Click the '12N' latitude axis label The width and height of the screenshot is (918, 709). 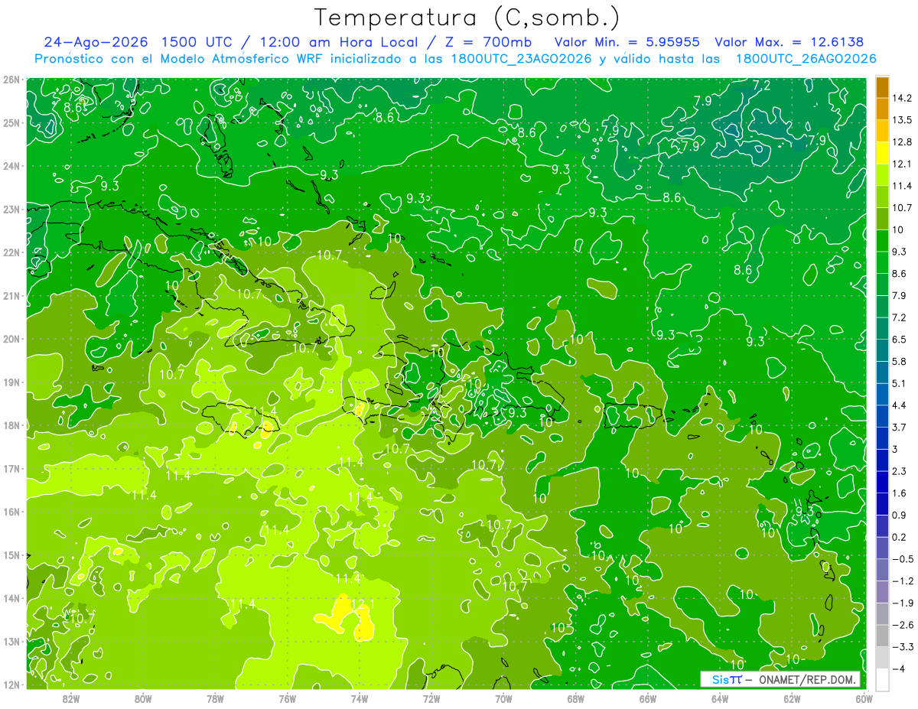click(x=11, y=685)
